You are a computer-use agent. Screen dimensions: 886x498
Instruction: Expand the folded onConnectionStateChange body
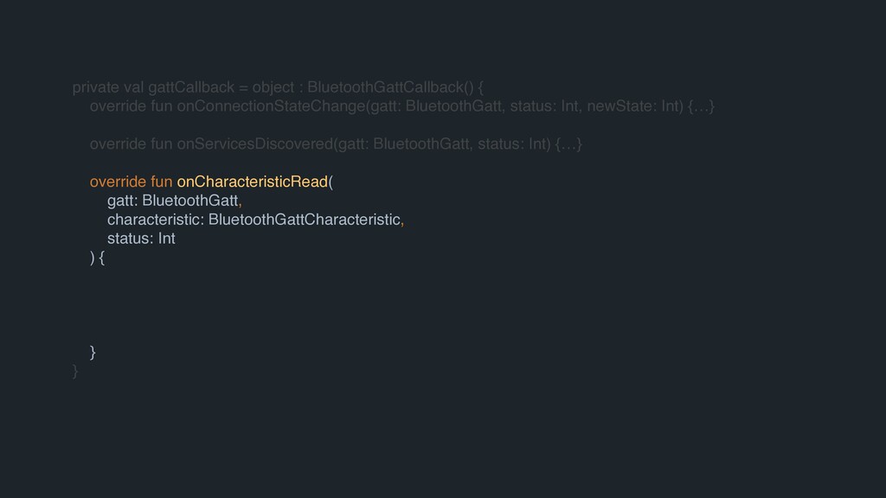coord(701,106)
